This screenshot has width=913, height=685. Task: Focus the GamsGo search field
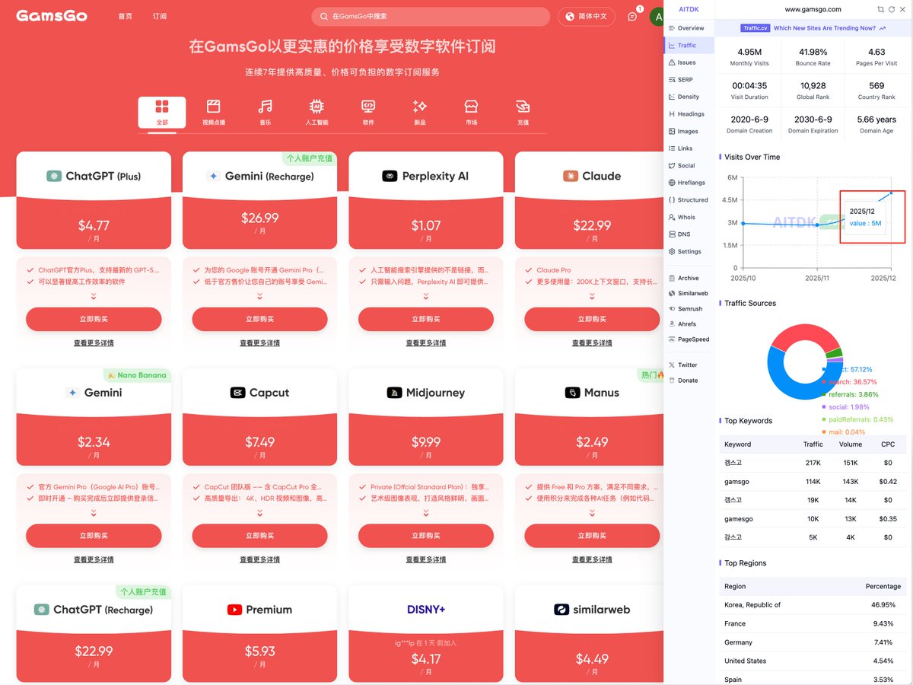pos(431,16)
